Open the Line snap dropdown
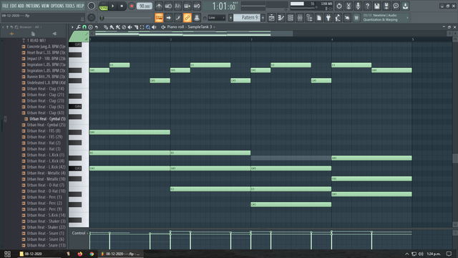The width and height of the screenshot is (458, 258). pyautogui.click(x=216, y=17)
